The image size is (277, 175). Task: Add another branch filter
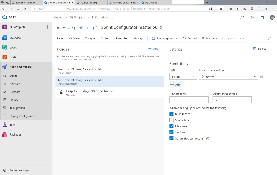175,85
